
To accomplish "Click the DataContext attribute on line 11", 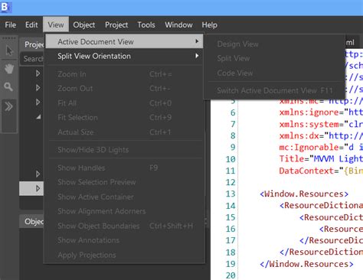I will pos(306,171).
